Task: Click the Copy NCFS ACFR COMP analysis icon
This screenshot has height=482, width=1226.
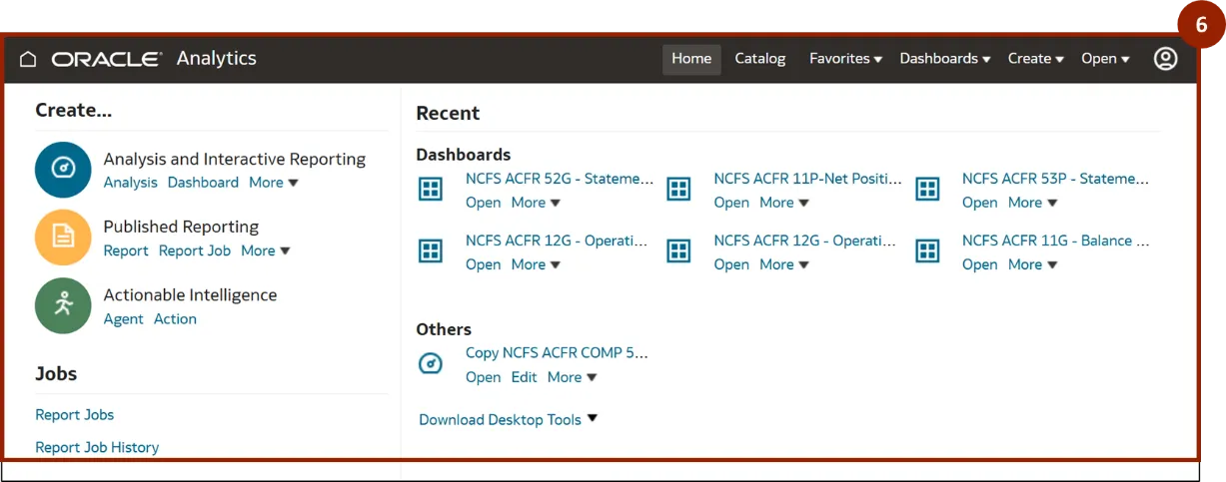Action: 431,364
